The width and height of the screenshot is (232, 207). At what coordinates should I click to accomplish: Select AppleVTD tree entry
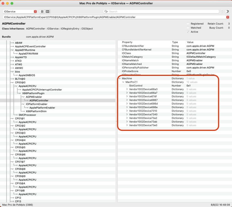pos(21,57)
